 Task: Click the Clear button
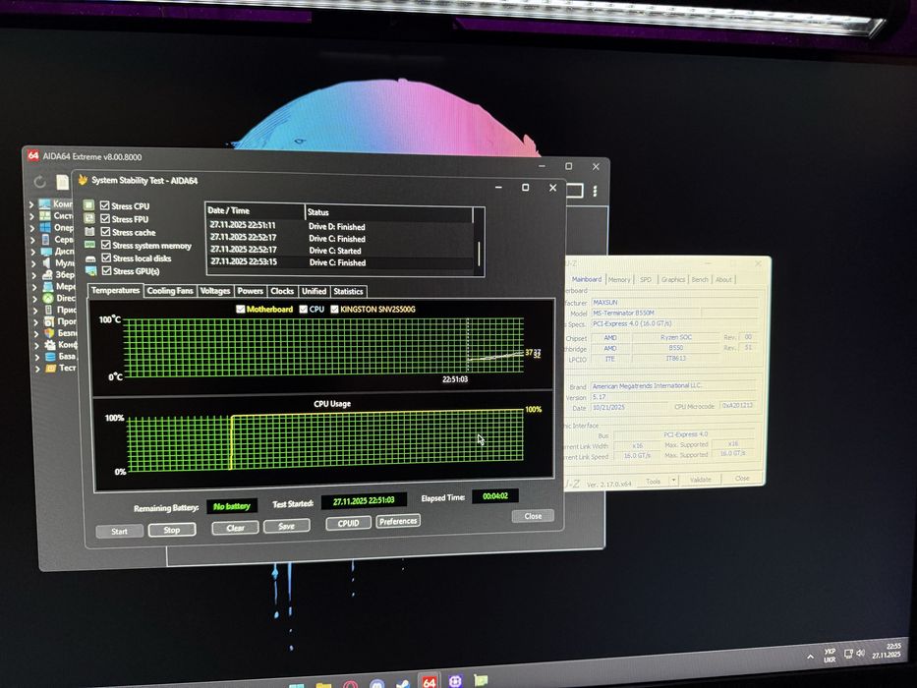pyautogui.click(x=235, y=528)
